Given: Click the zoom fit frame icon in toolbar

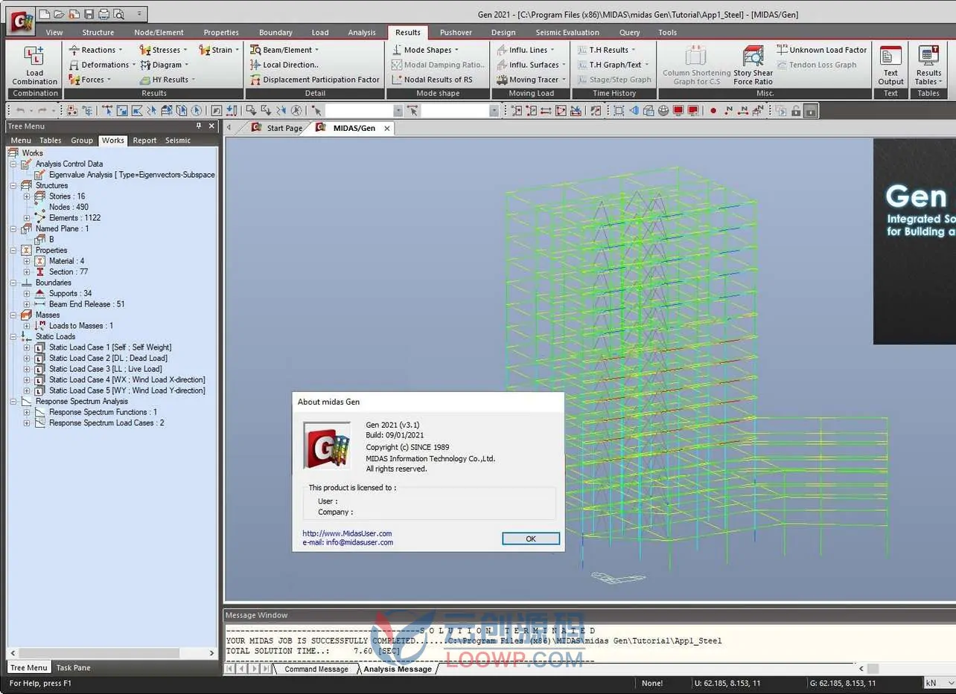Looking at the screenshot, I should point(618,111).
